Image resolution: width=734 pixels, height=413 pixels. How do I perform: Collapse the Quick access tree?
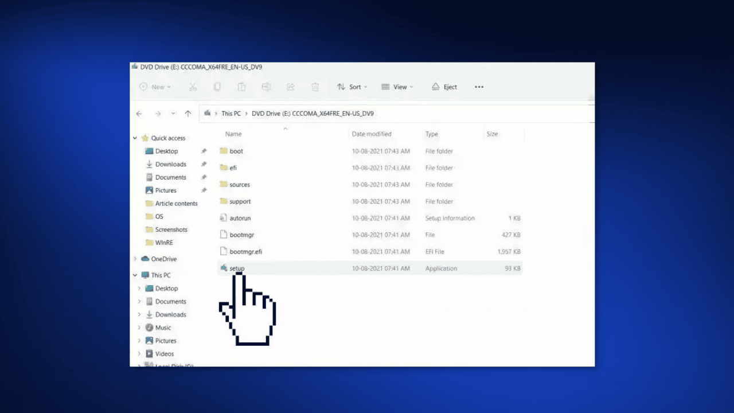point(135,138)
